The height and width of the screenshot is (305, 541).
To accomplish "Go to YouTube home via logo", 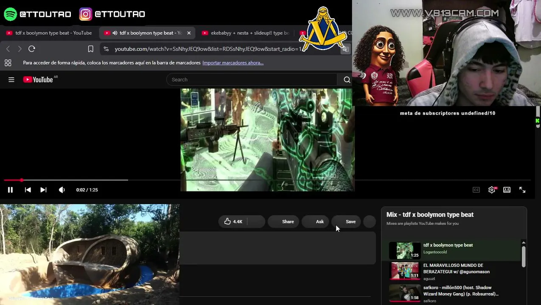I will pyautogui.click(x=38, y=80).
